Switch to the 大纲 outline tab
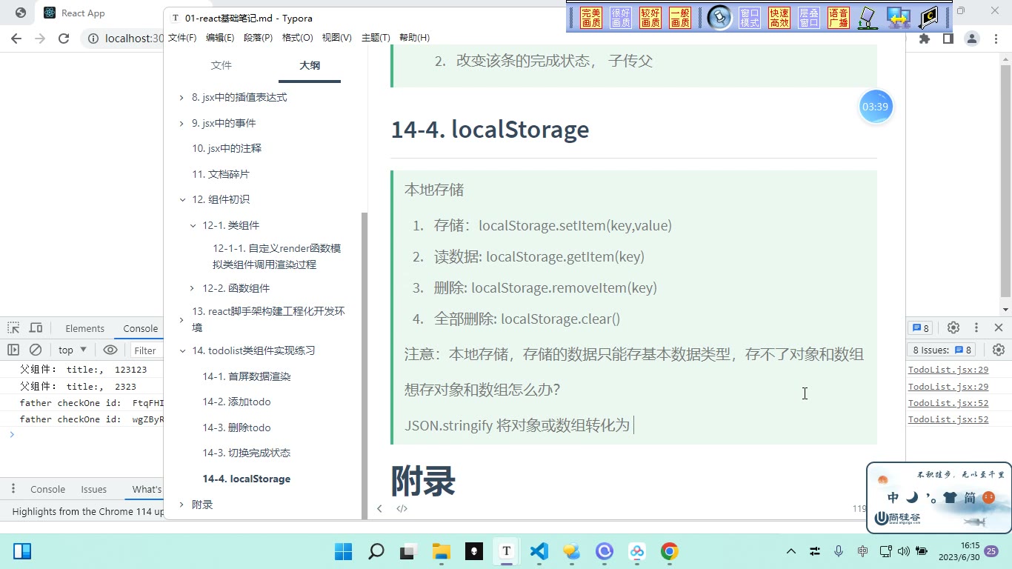The image size is (1012, 569). click(310, 65)
